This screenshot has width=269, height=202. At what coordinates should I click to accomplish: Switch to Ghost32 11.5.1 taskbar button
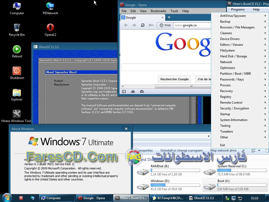[205, 198]
